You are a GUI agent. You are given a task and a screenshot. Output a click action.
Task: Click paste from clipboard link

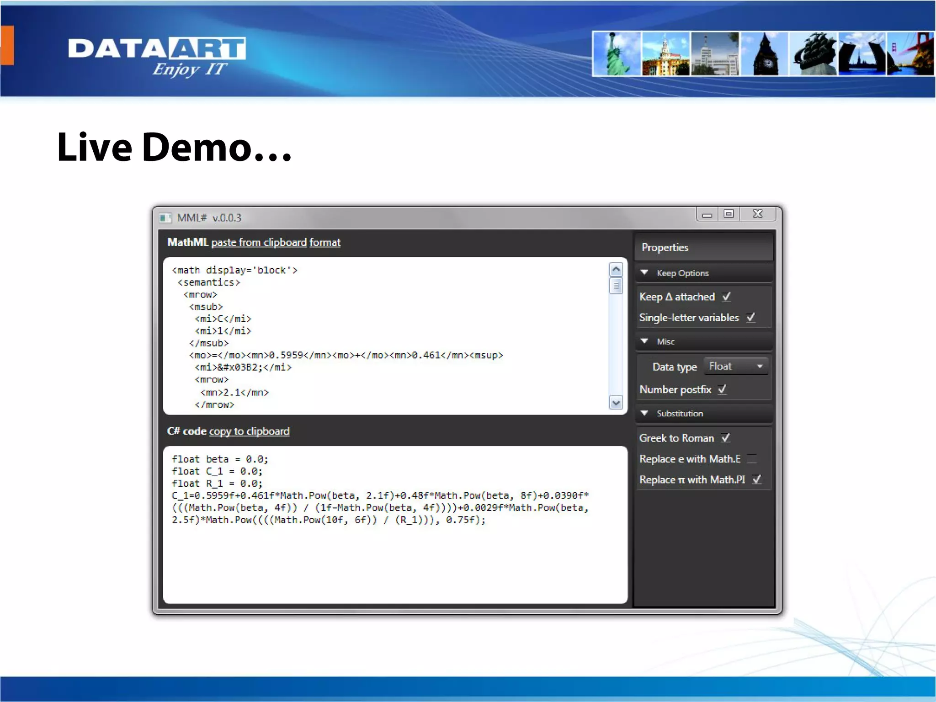(259, 242)
